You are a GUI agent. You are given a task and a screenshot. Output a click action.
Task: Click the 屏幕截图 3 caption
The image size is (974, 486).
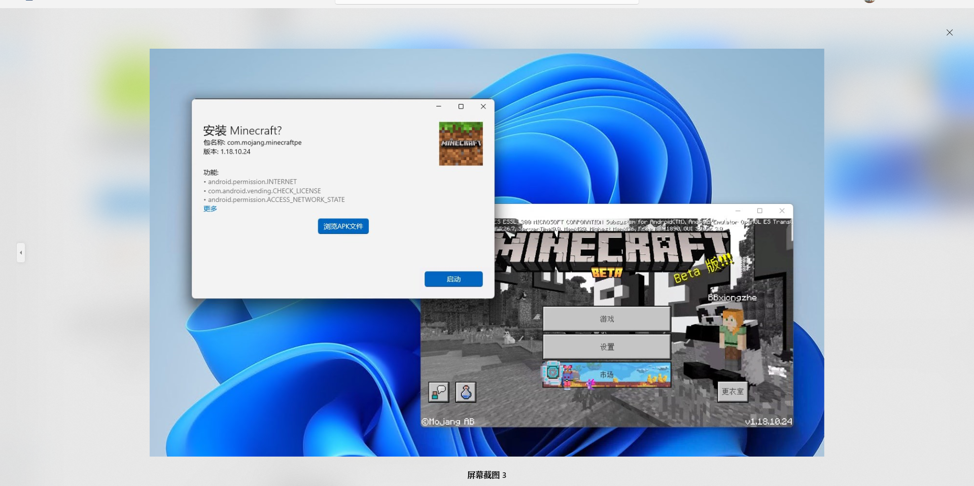[486, 475]
